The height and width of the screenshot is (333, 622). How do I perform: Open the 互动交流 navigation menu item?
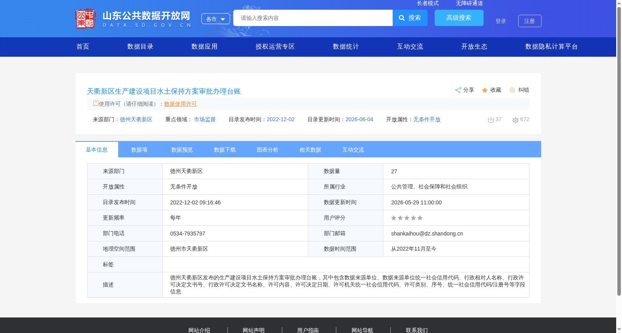point(410,47)
